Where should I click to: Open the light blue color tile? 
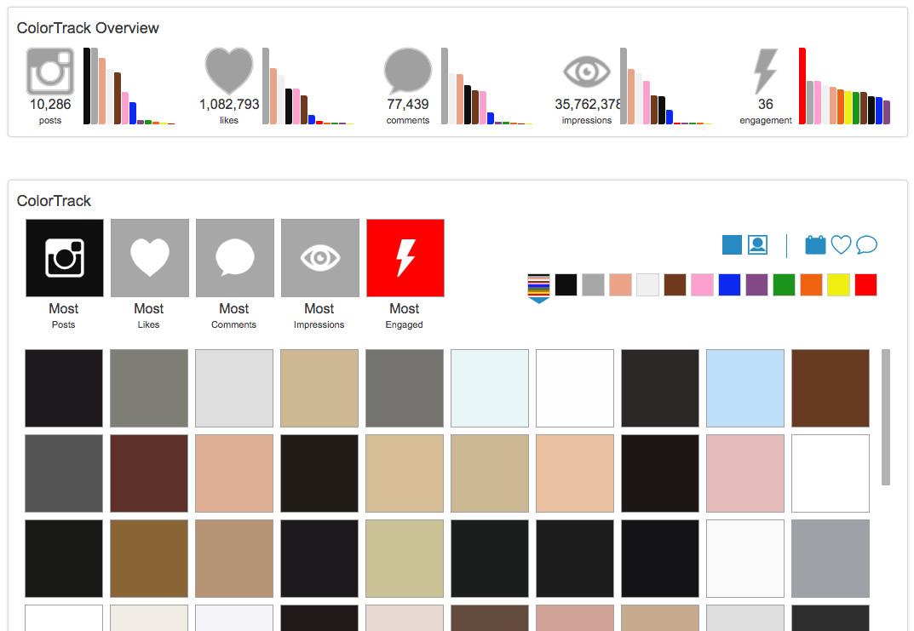point(745,388)
